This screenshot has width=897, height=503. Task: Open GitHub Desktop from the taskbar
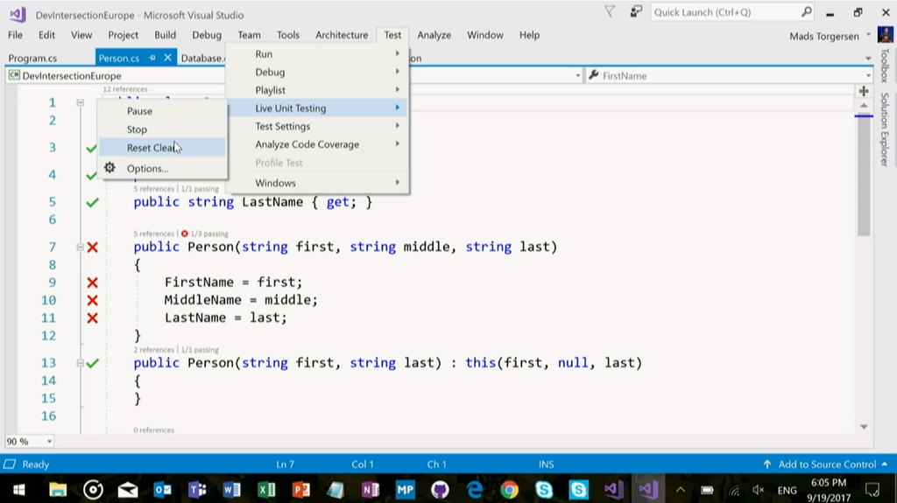pos(440,490)
